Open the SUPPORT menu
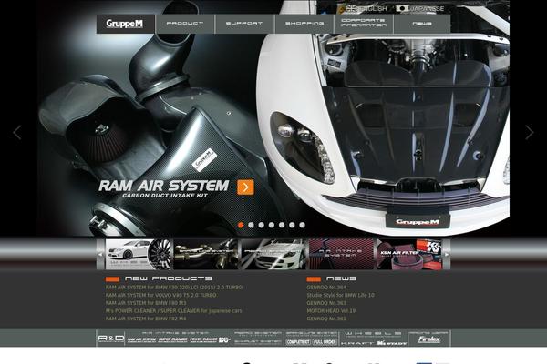This screenshot has height=364, width=547. pyautogui.click(x=244, y=24)
